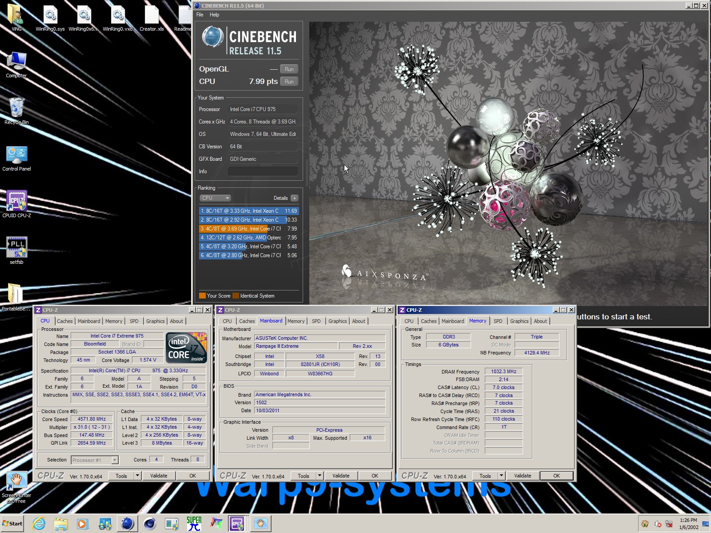Screen dimensions: 711x533
Task: Open Caches tab in left CPU-Z window
Action: pos(64,321)
